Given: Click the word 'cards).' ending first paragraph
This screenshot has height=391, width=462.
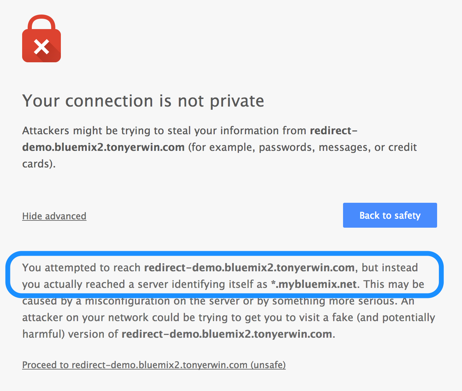Looking at the screenshot, I should click(39, 164).
